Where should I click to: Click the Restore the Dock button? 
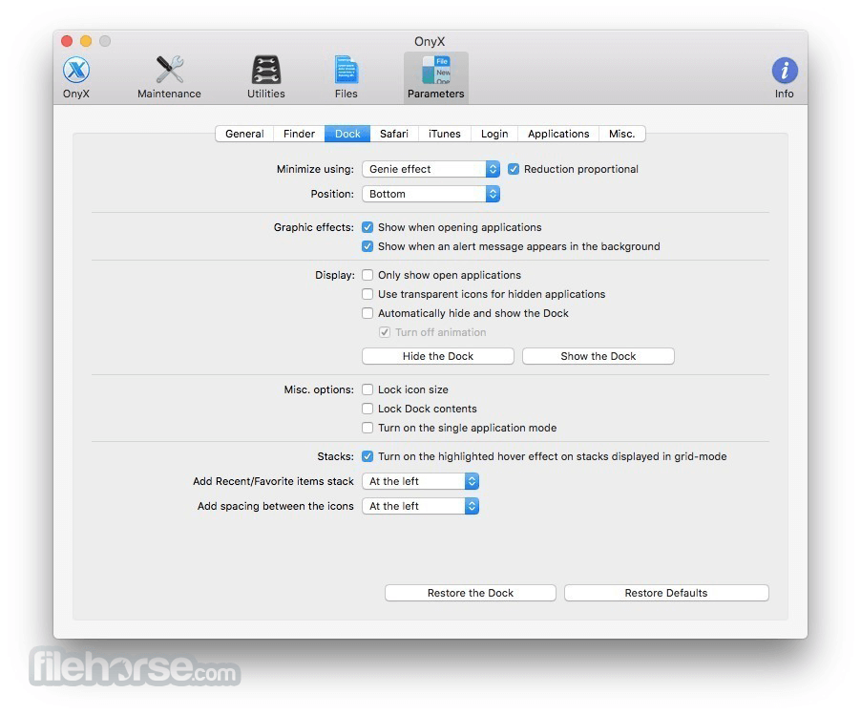(470, 593)
